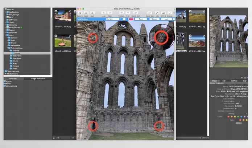Switch to the Image info tab
Image resolution: width=252 pixels, height=148 pixels.
point(214,81)
